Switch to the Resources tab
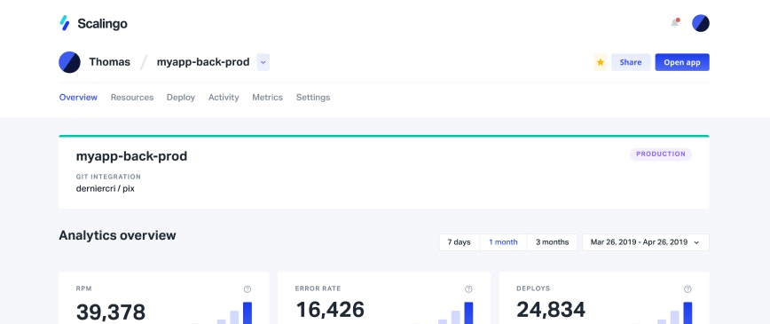770x324 pixels. [132, 98]
